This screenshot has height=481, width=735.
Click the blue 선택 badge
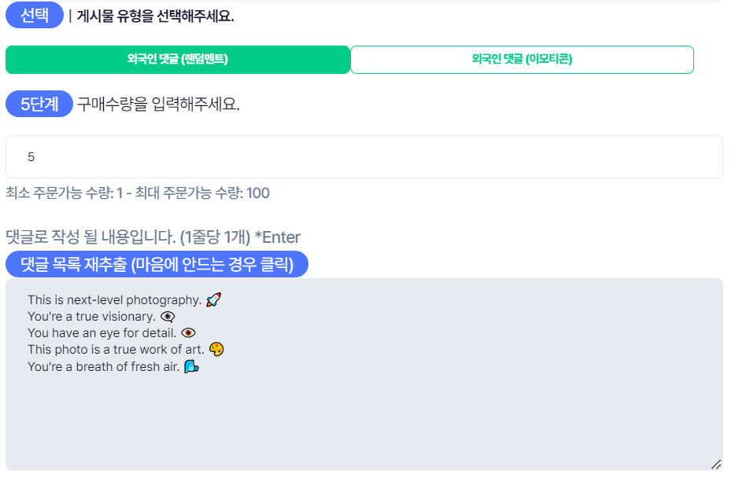coord(34,15)
